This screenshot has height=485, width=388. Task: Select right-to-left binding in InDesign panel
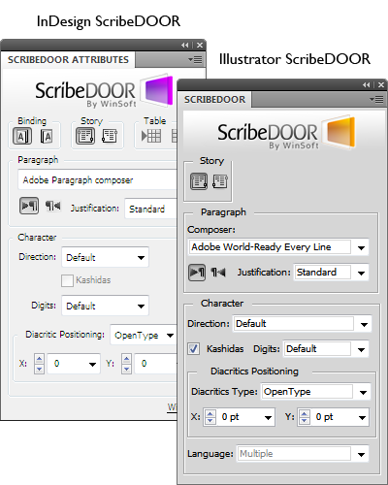click(x=47, y=136)
